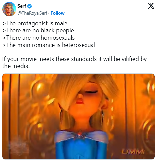The image size is (156, 160).
Task: Click the 'There are no homosexuals' line
Action: [39, 38]
